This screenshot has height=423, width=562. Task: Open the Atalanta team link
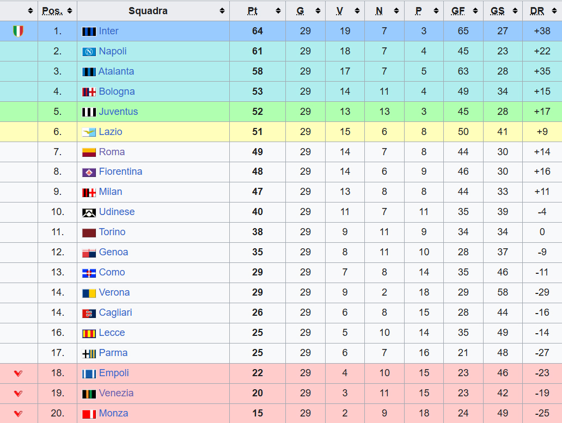point(116,71)
